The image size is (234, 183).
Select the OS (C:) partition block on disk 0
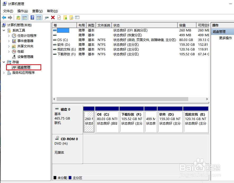click(107, 120)
